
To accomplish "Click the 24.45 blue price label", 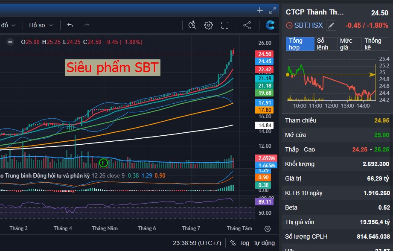I will point(265,61).
